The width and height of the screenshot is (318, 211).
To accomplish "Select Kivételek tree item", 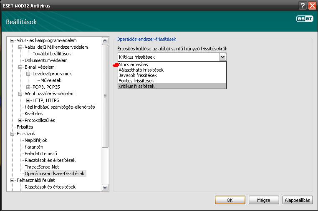I will click(34, 114).
